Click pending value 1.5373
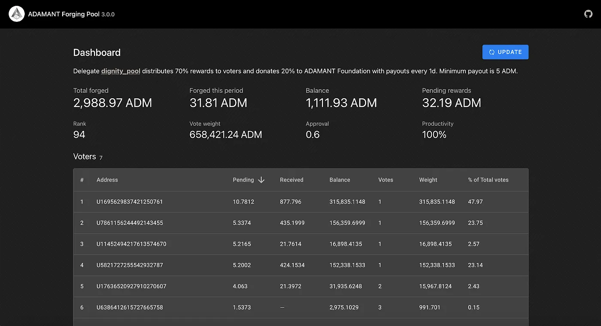 (242, 308)
